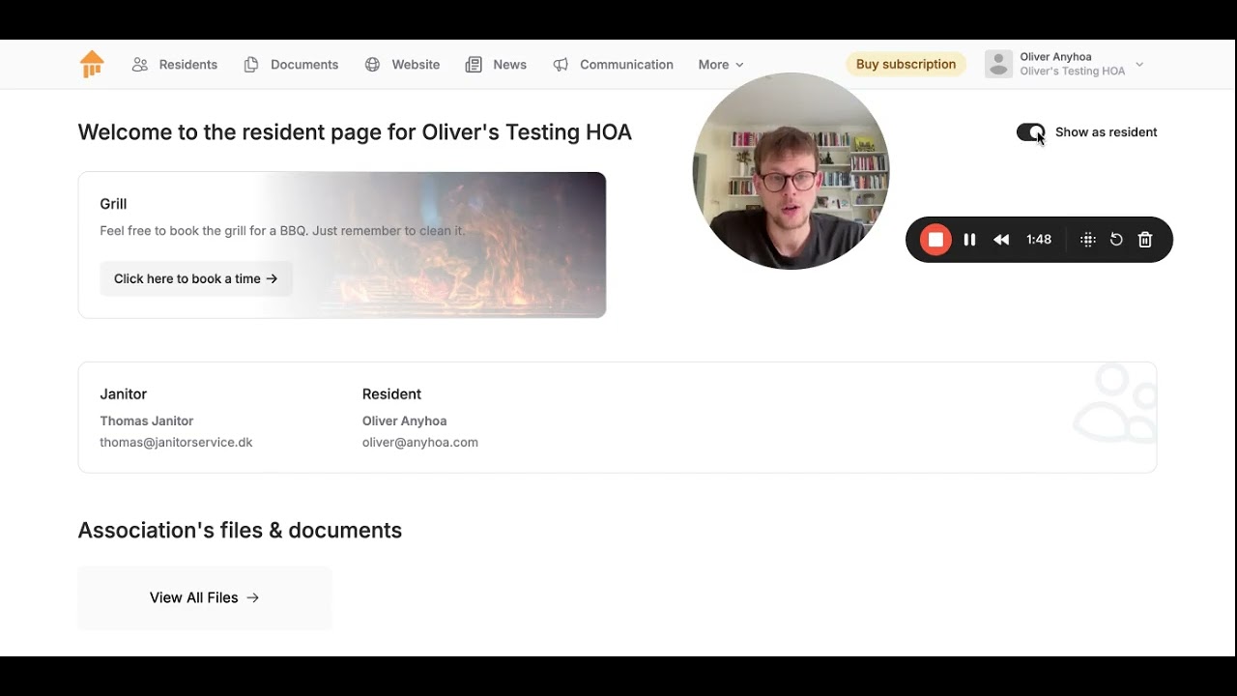Image resolution: width=1237 pixels, height=696 pixels.
Task: Click the Grill card title
Action: click(113, 204)
